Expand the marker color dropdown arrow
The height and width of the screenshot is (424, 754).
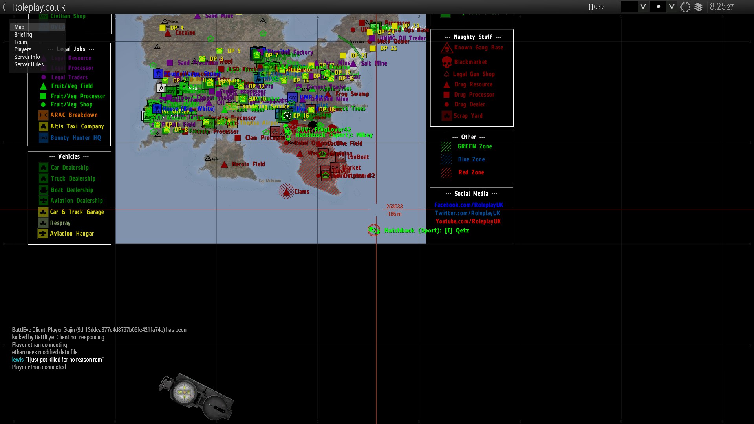643,7
